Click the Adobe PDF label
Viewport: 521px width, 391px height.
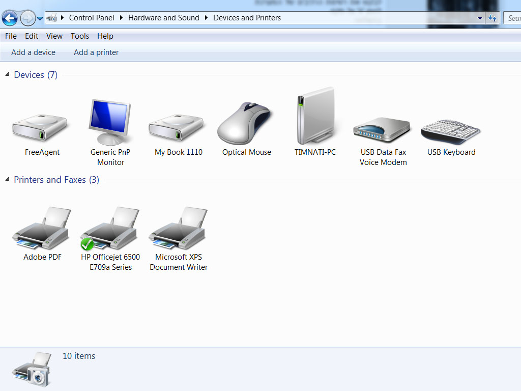coord(42,257)
